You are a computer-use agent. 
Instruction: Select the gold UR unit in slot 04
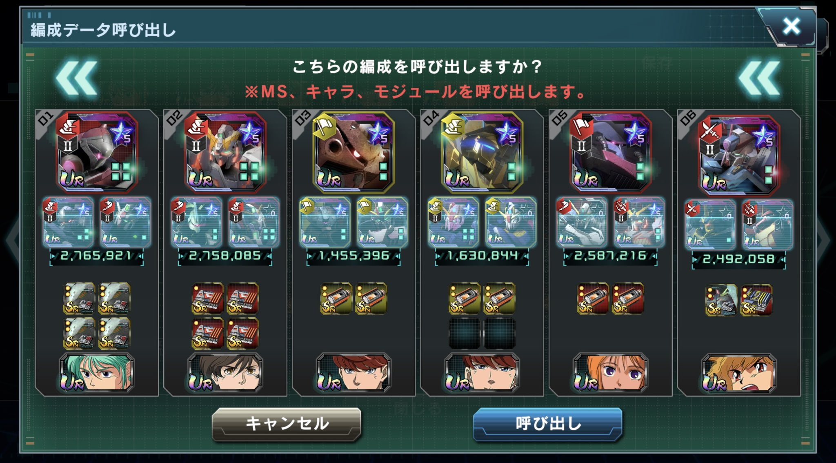point(482,152)
